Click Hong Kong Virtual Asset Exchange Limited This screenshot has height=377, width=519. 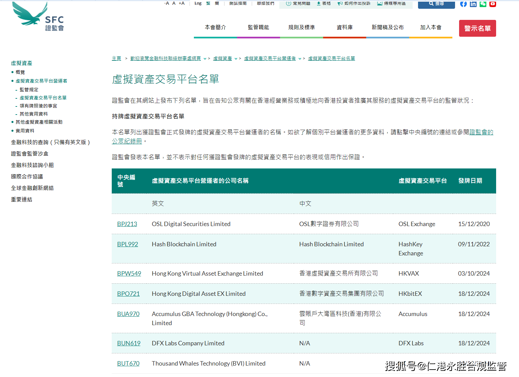pyautogui.click(x=207, y=274)
